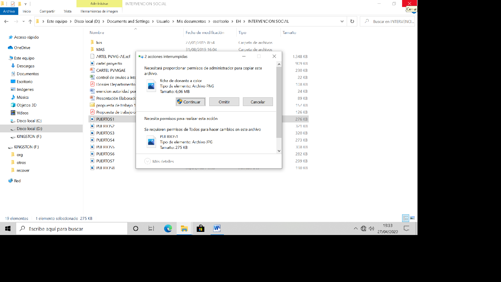Go back with the back arrow
The width and height of the screenshot is (501, 282).
point(7,21)
